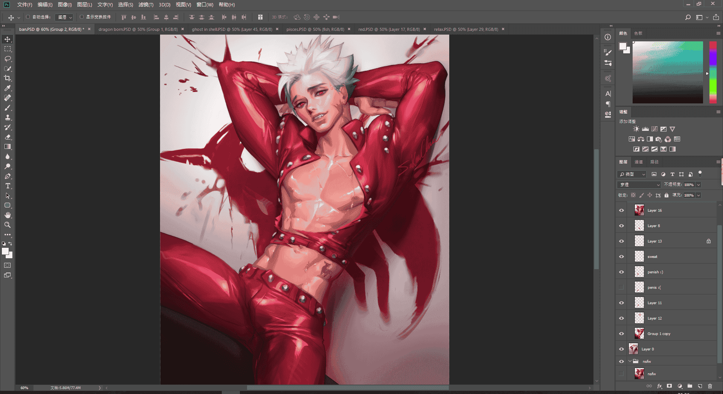Select the Crop tool
The height and width of the screenshot is (394, 723).
tap(8, 78)
